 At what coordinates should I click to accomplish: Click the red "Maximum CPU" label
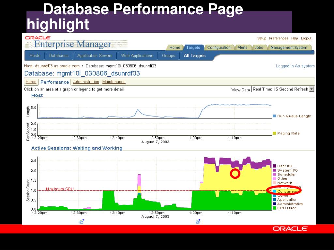coord(60,189)
